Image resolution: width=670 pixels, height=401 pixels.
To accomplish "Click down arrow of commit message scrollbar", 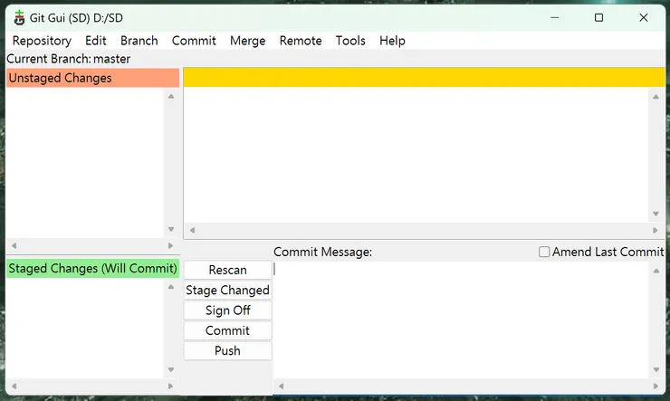I will 656,370.
